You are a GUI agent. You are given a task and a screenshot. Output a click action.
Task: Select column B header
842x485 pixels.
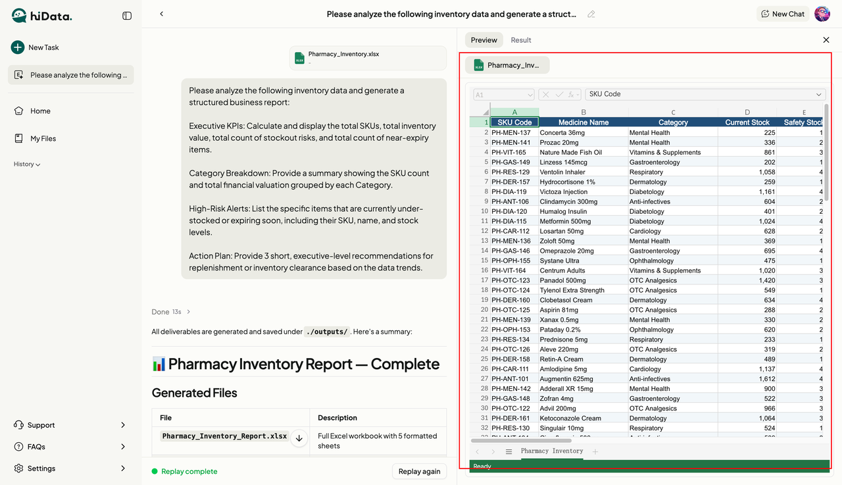pos(583,113)
